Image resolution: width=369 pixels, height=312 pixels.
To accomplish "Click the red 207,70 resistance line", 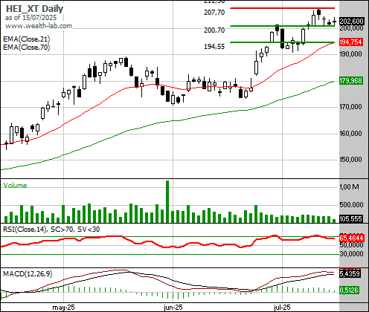I will click(x=282, y=8).
